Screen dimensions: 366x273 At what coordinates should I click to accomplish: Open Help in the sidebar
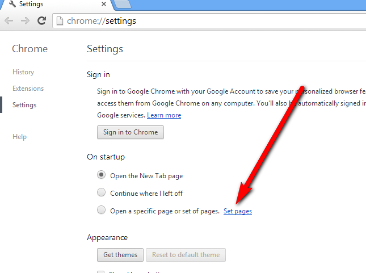(x=20, y=137)
